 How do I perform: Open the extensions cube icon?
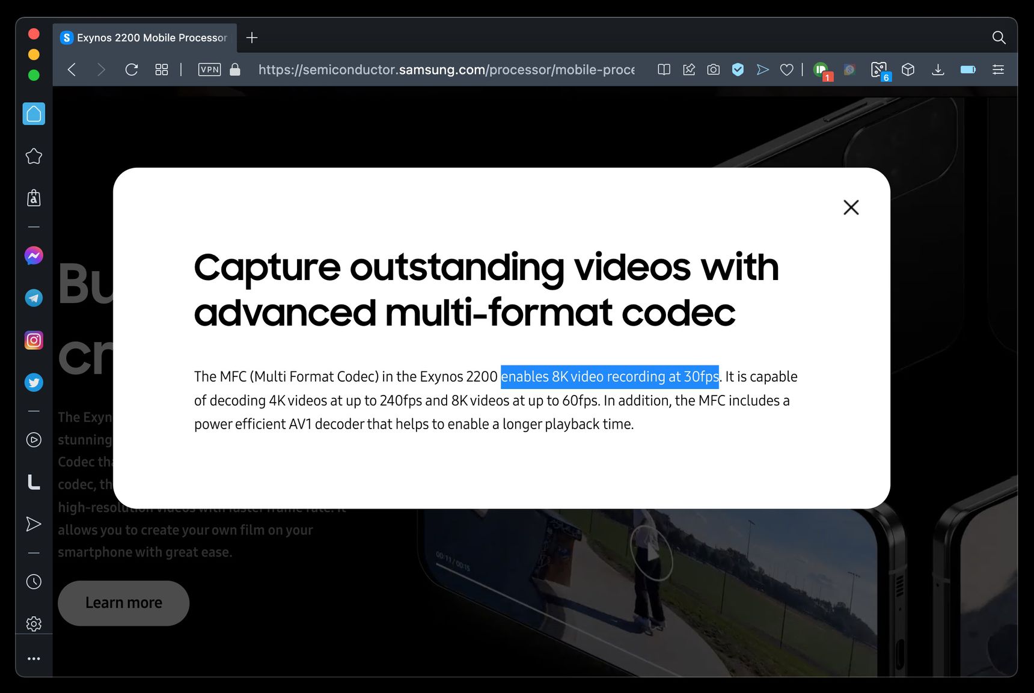coord(908,70)
